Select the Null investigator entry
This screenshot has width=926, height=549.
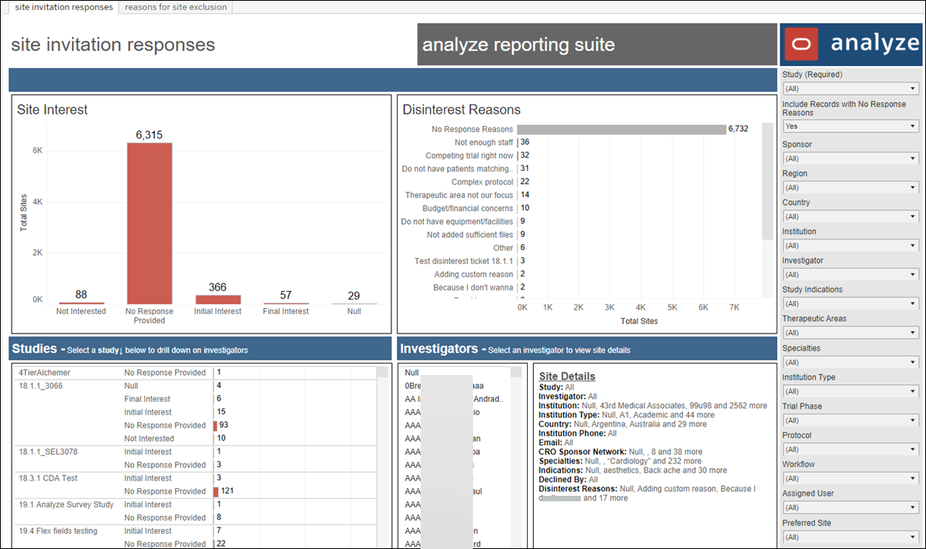411,373
